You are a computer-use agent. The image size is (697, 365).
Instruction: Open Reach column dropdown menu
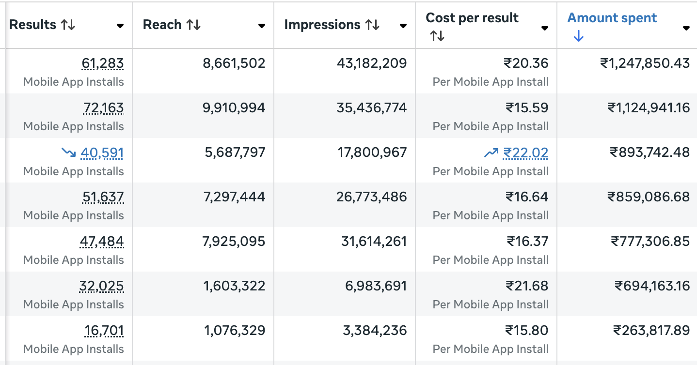coord(262,26)
